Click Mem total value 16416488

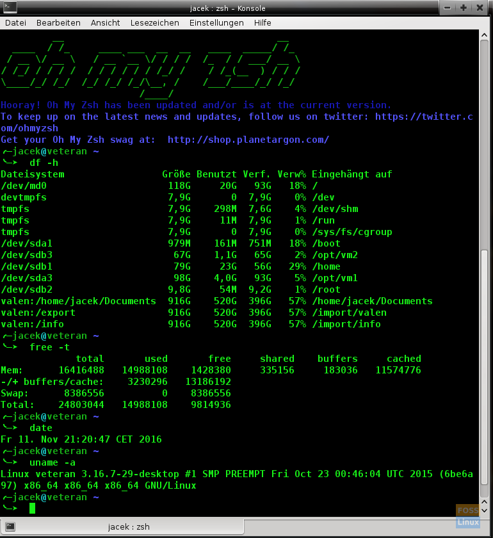(81, 370)
